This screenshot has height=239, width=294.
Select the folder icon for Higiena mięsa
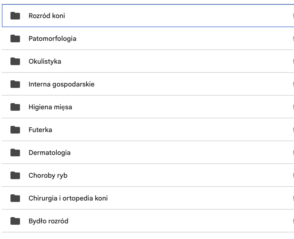pos(15,107)
